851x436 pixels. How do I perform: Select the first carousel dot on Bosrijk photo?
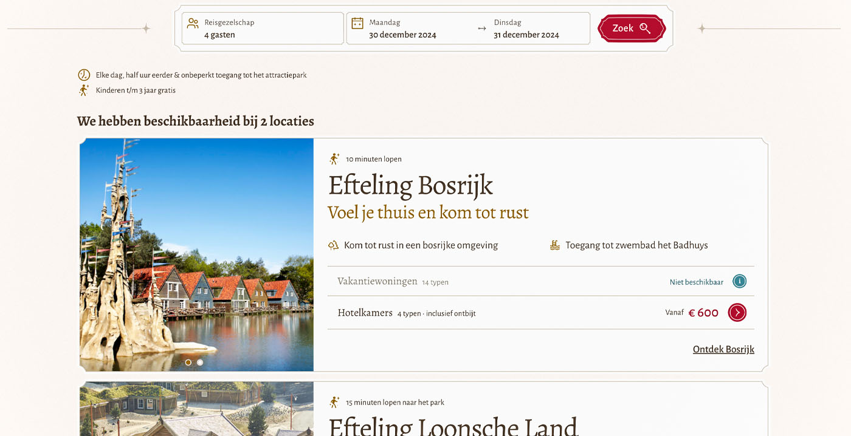point(188,363)
